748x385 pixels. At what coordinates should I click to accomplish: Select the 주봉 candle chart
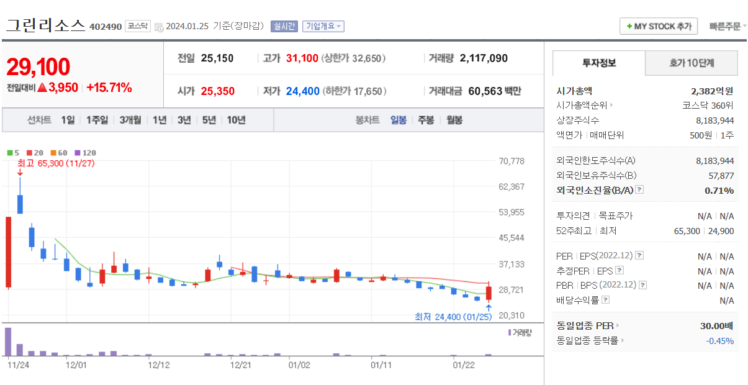click(x=426, y=120)
